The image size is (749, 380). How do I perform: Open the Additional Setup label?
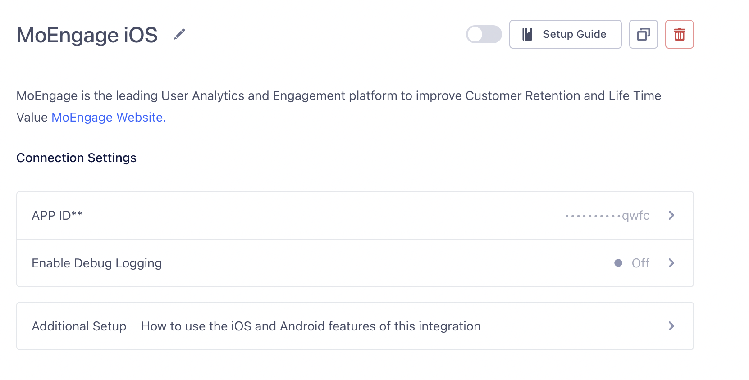pos(79,326)
